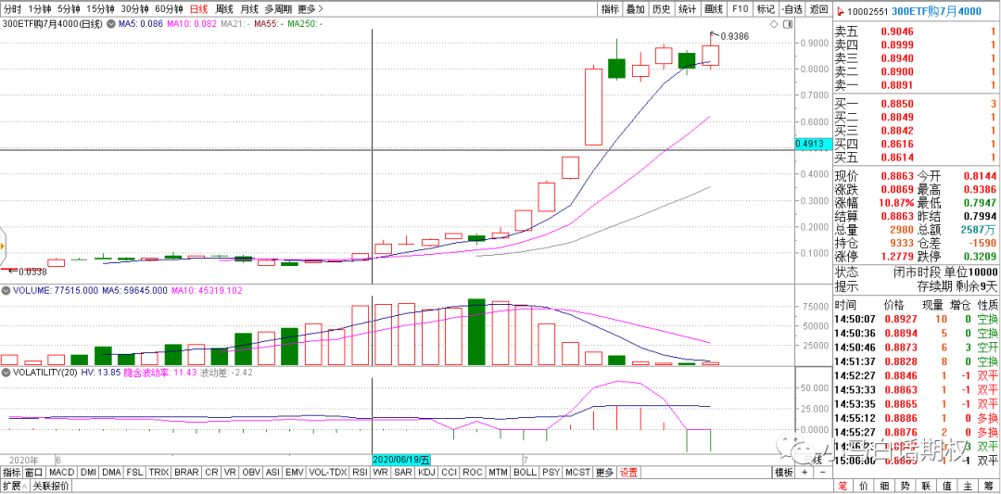The height and width of the screenshot is (494, 1001).
Task: Open the 模板 template dropdown
Action: click(x=784, y=472)
